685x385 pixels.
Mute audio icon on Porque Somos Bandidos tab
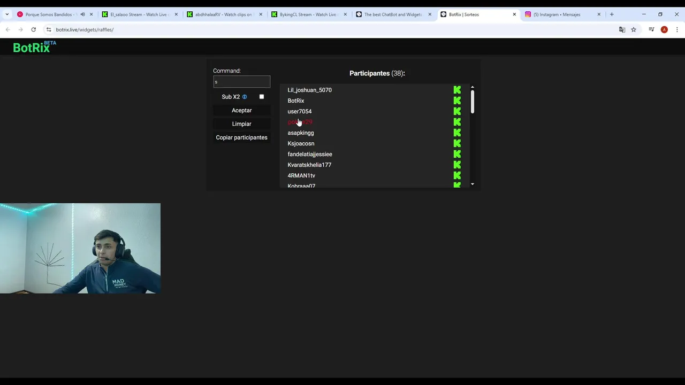click(82, 14)
